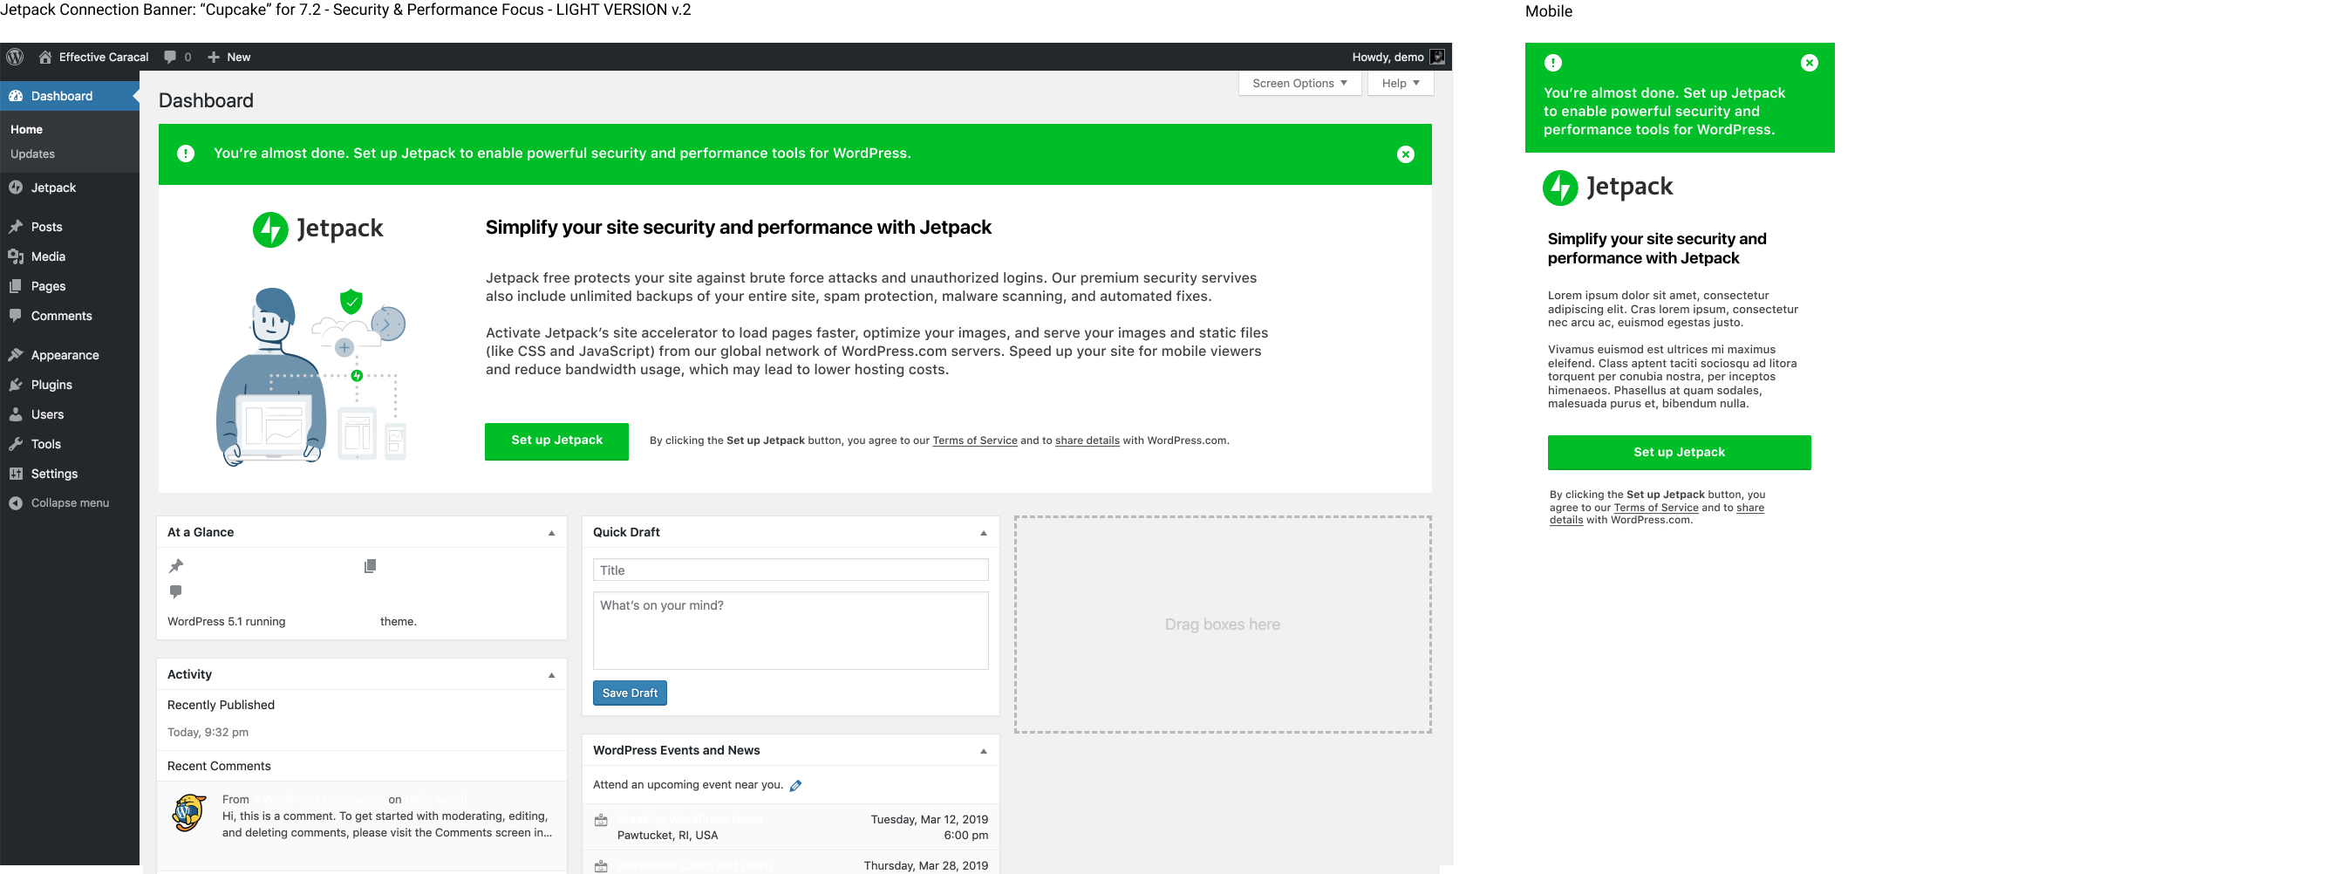Expand the Screen Options dropdown

1299,83
